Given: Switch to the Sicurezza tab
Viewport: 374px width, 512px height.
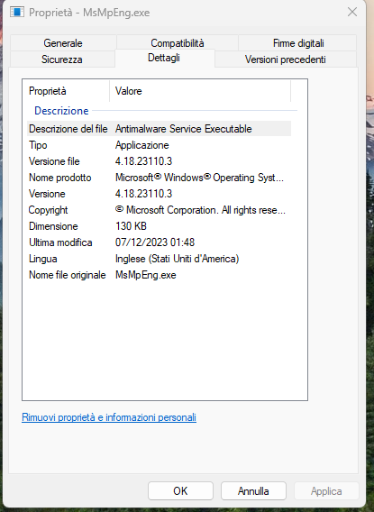Looking at the screenshot, I should coord(62,59).
